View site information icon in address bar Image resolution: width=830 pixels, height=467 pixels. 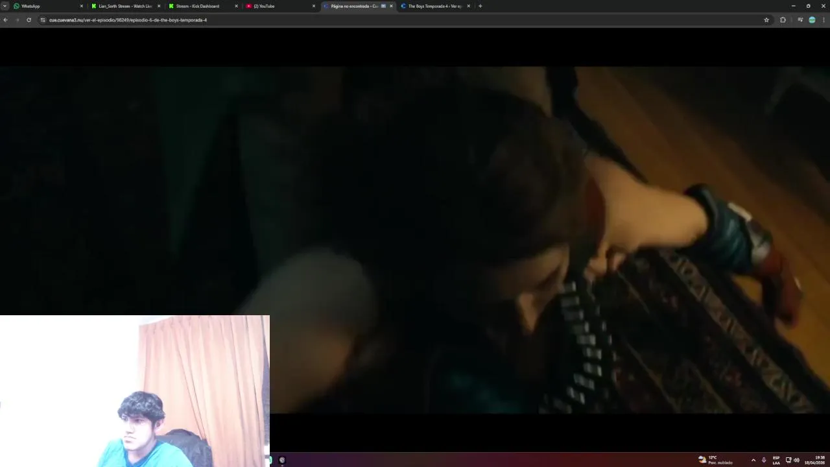coord(43,20)
